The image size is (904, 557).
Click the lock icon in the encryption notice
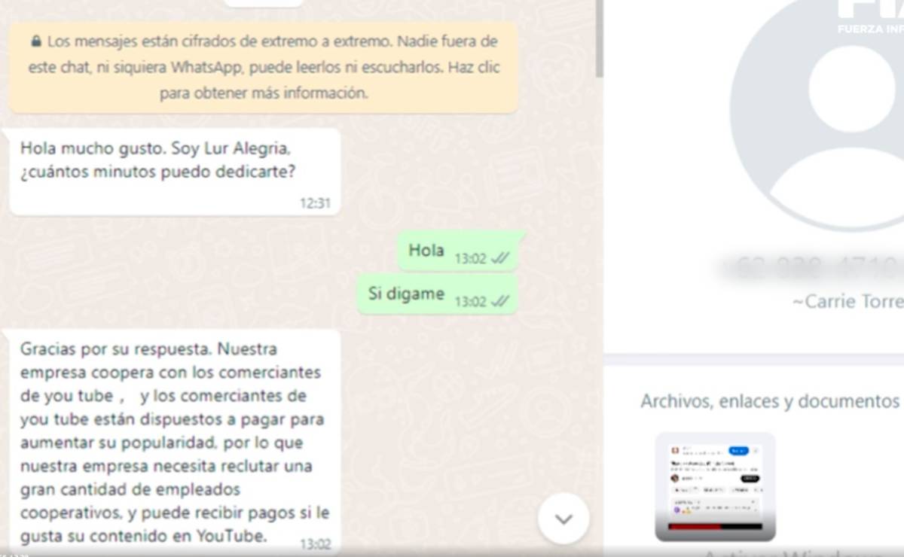[36, 41]
